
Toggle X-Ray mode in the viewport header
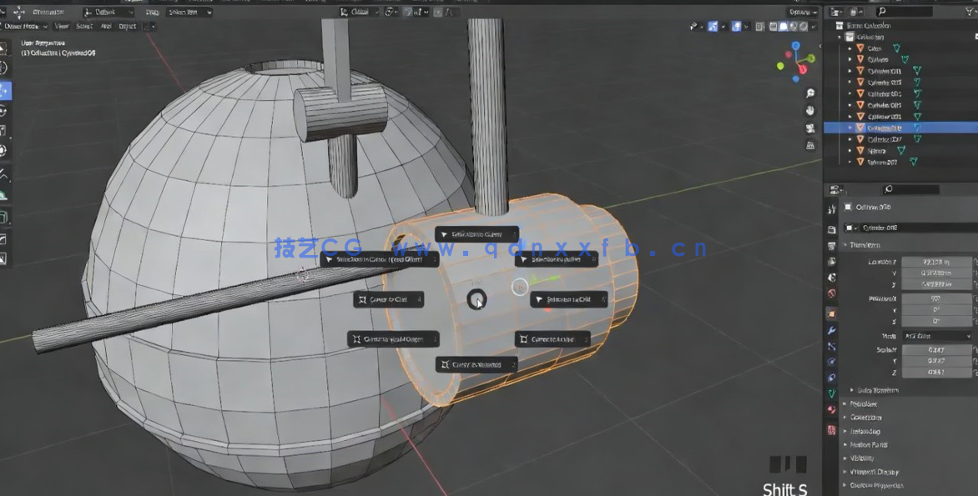759,26
